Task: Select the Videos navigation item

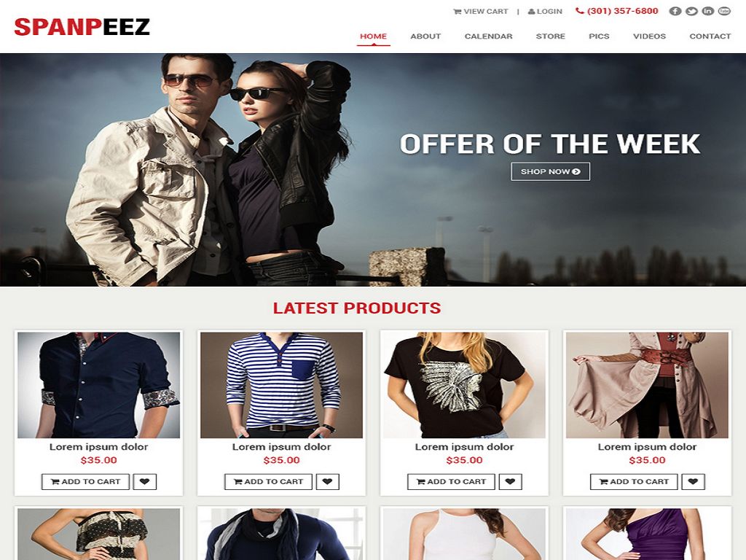Action: (x=649, y=36)
